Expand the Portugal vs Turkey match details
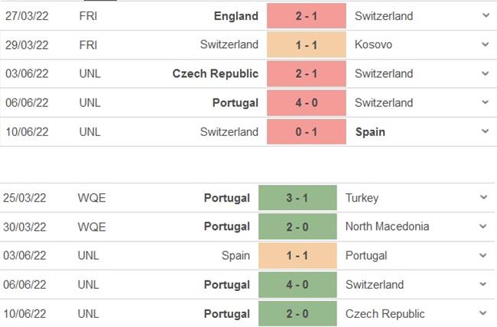Screen dimensions: 497x327 click(483, 198)
